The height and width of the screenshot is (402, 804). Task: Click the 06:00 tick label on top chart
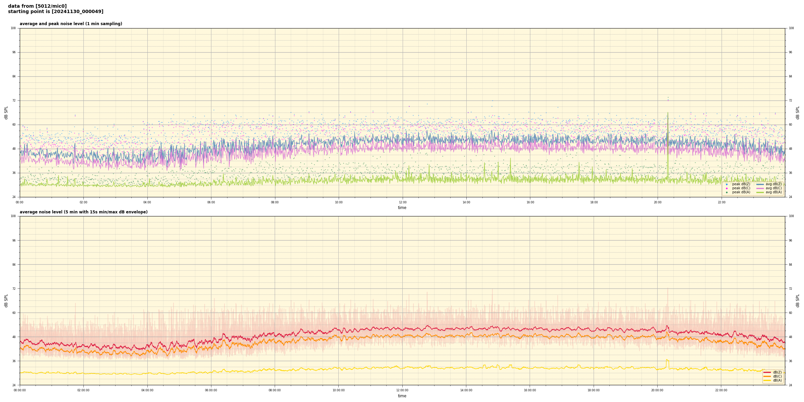[x=211, y=202]
